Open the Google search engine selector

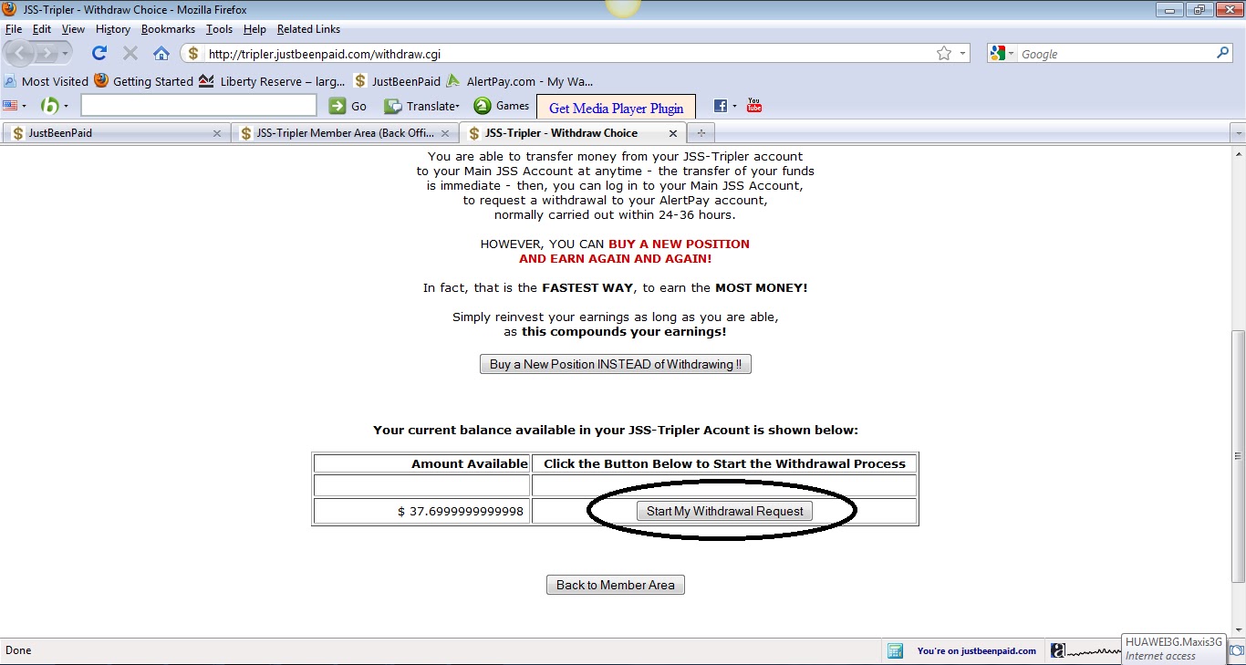point(1002,54)
